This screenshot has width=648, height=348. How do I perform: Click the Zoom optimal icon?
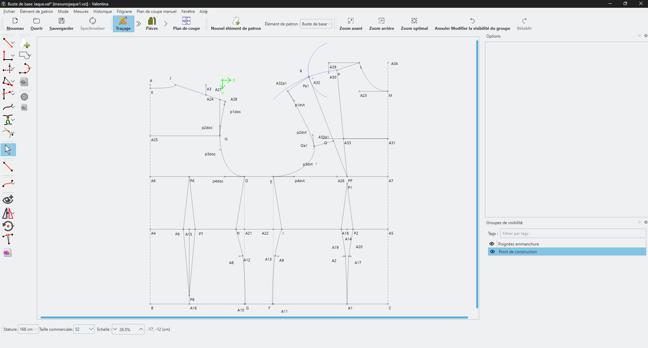tap(414, 21)
